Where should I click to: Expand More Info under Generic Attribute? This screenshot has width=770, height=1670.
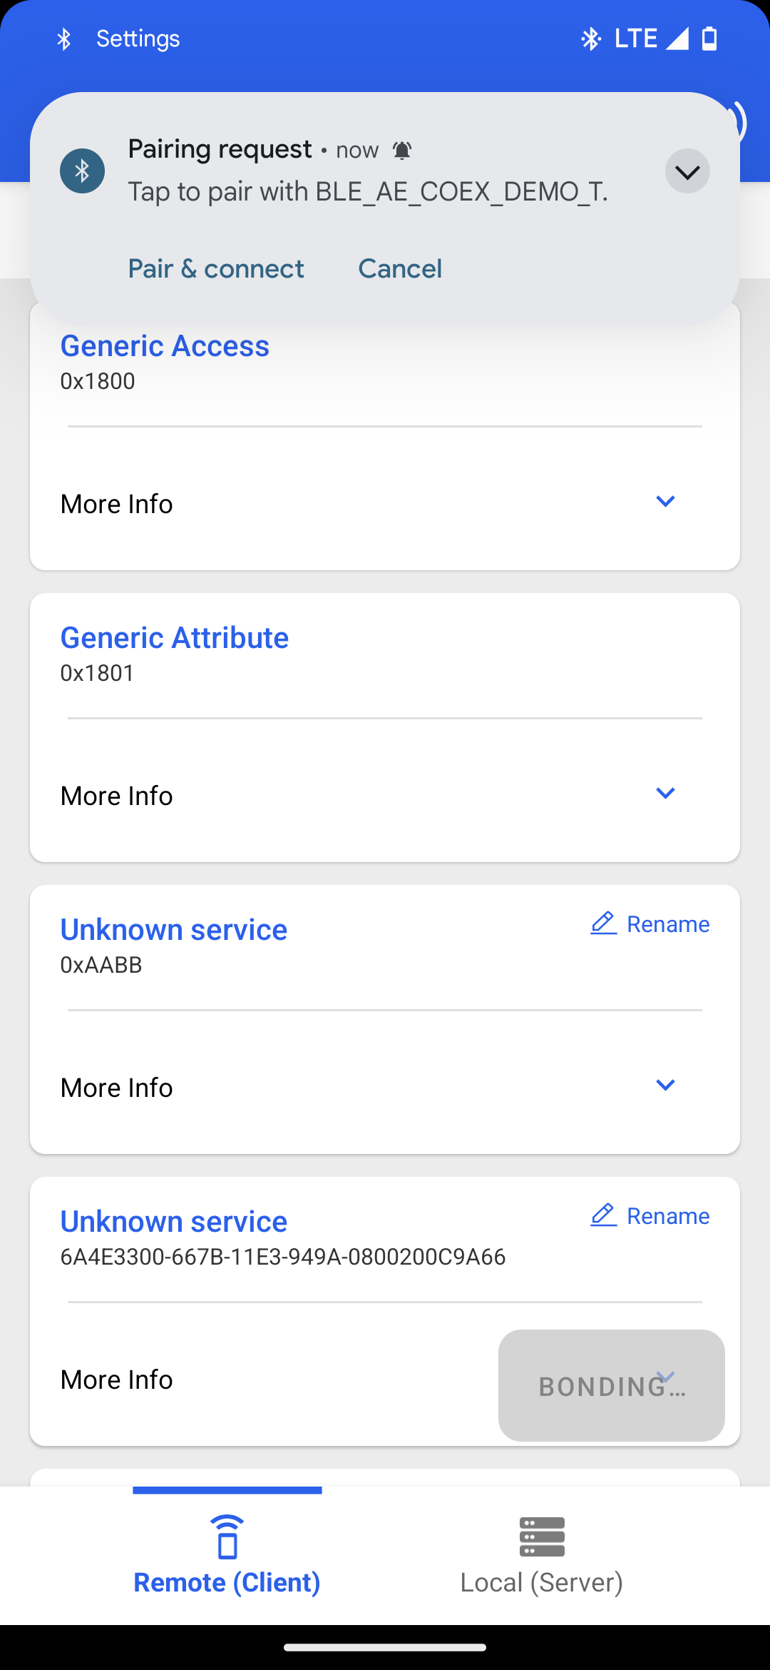click(664, 794)
